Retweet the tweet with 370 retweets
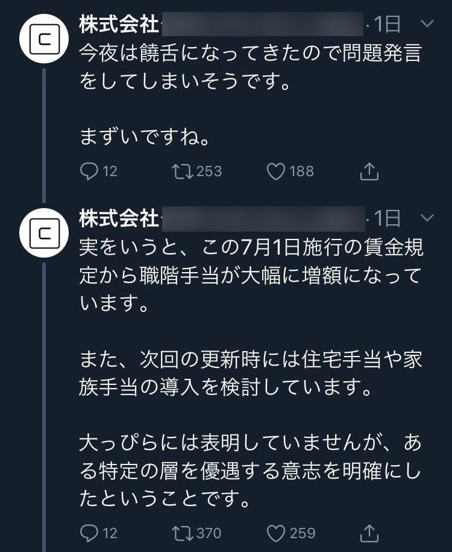Image resolution: width=452 pixels, height=552 pixels. 181,533
